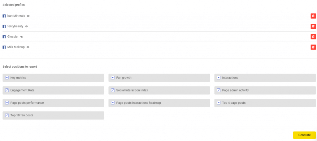Toggle the eye icon beside fentybeauty
The width and height of the screenshot is (317, 141).
27,26
